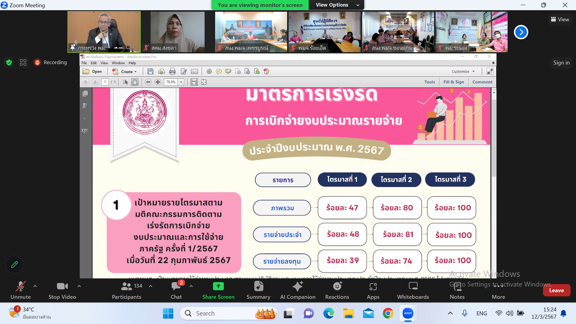This screenshot has height=324, width=576.
Task: Click Save icon in Acrobat toolbar
Action: pyautogui.click(x=150, y=71)
